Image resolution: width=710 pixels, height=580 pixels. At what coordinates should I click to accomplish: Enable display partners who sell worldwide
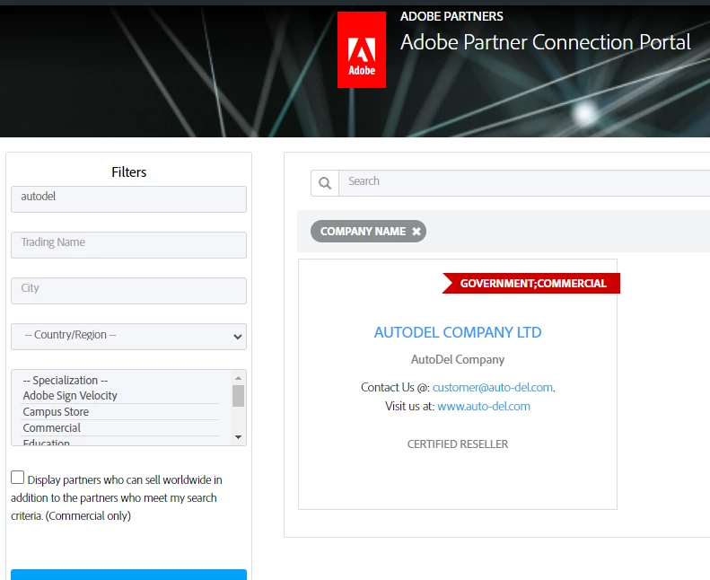click(x=17, y=478)
